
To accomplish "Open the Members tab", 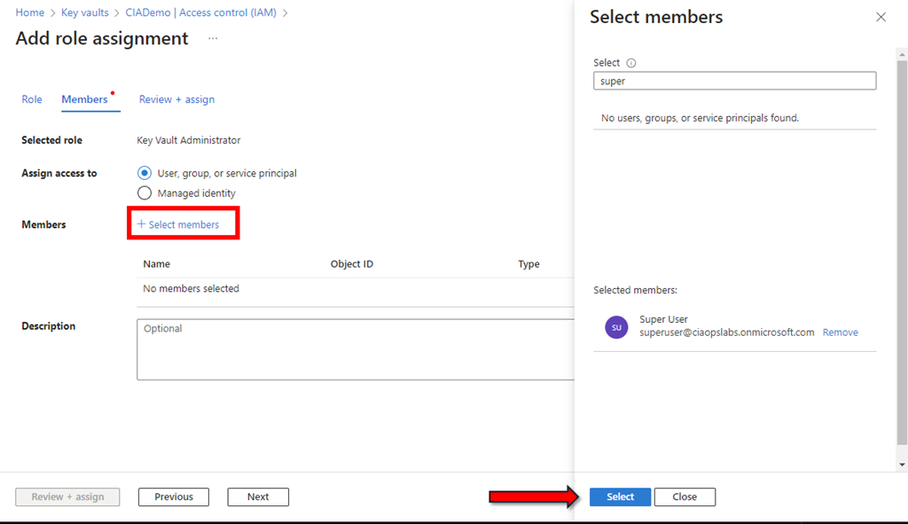I will [84, 99].
